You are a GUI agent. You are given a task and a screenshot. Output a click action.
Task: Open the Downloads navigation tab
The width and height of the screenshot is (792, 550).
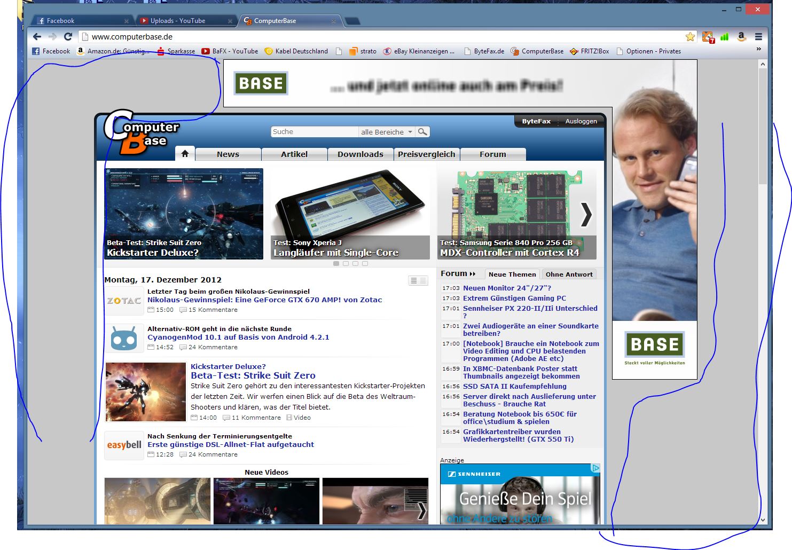click(360, 154)
